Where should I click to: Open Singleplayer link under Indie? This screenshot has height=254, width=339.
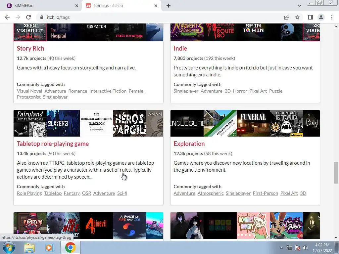pyautogui.click(x=186, y=91)
